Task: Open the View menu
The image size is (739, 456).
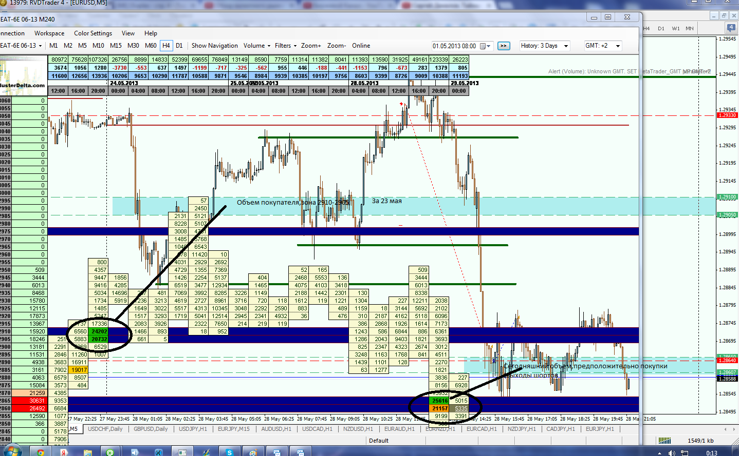Action: (128, 33)
